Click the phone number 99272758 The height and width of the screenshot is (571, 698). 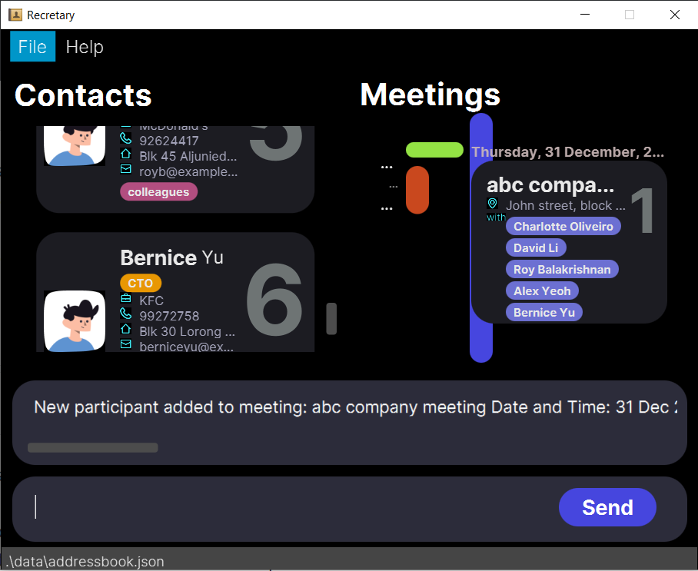coord(169,316)
